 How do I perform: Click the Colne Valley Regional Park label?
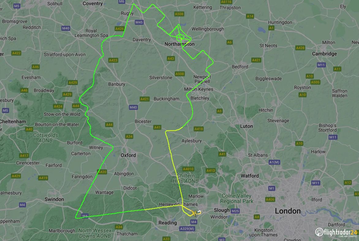point(236,198)
